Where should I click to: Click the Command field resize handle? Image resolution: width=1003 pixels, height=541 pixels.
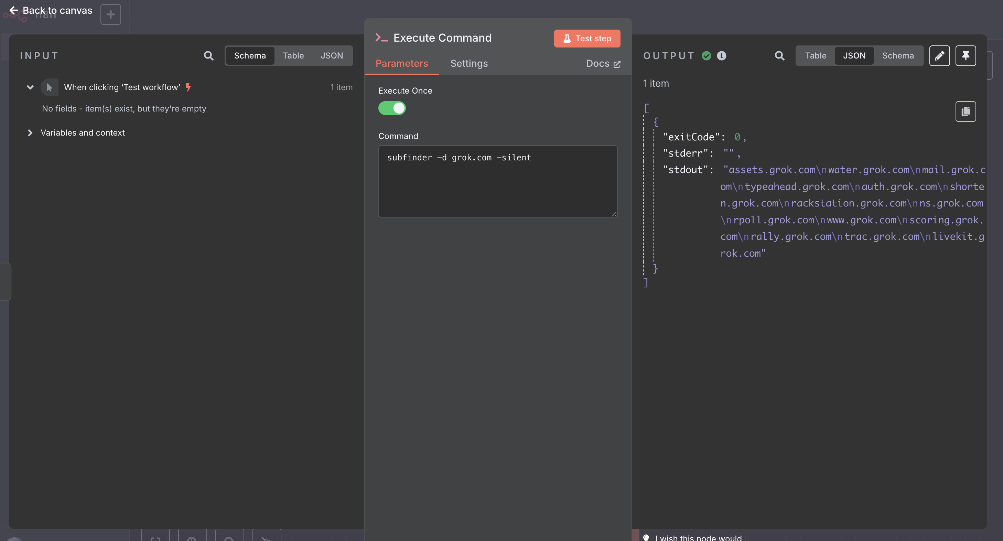[614, 214]
